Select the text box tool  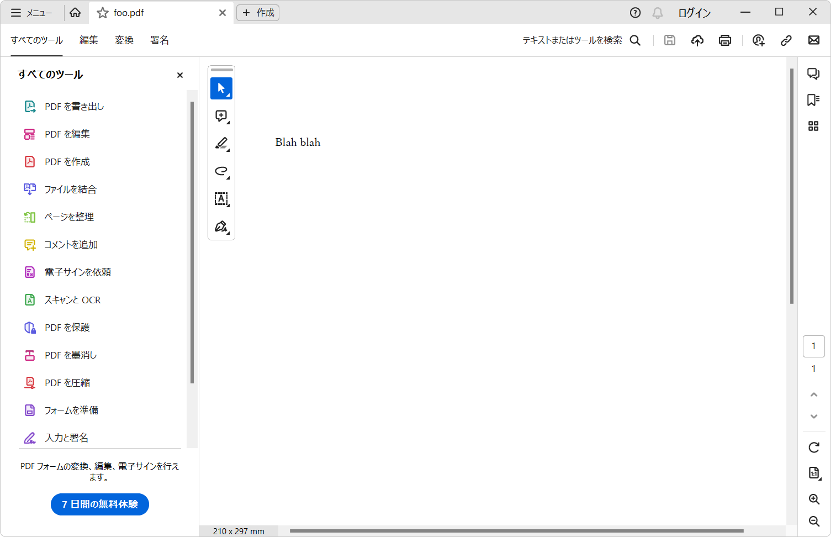pos(221,199)
